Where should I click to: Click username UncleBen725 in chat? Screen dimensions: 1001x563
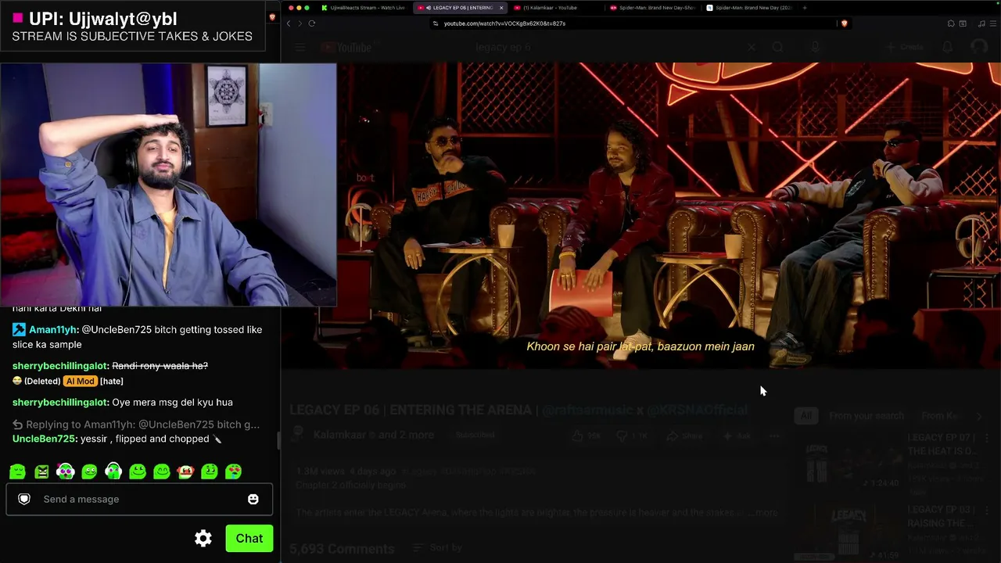44,439
